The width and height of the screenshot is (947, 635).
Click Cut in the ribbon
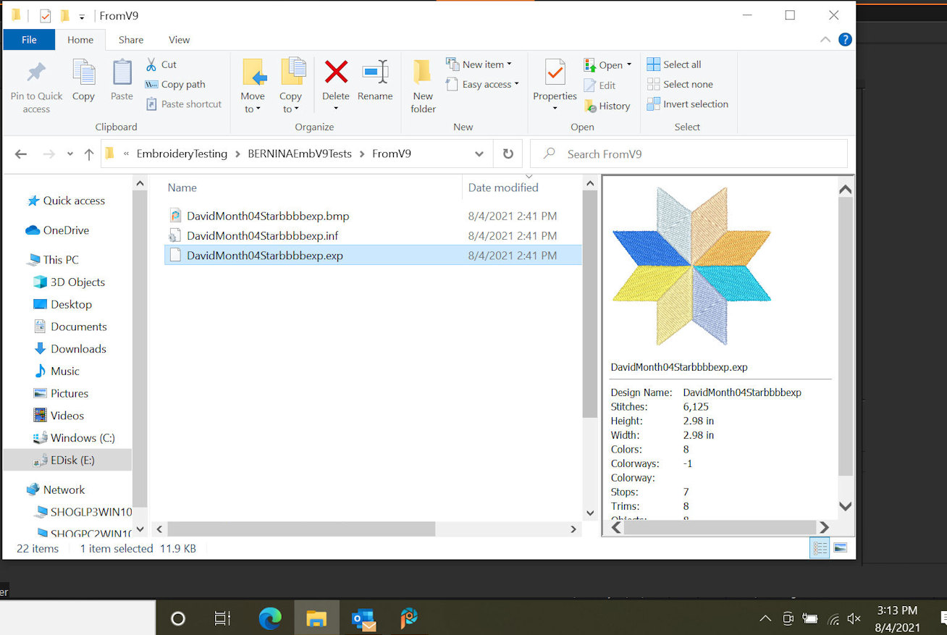161,64
